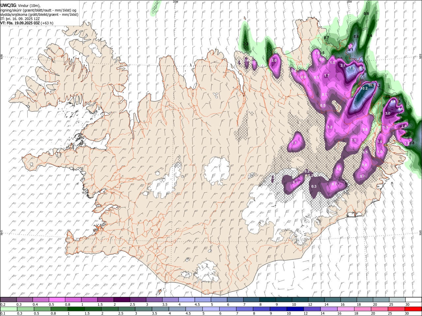Click 'slydda/snjókoma' line in the map caption

39,14
